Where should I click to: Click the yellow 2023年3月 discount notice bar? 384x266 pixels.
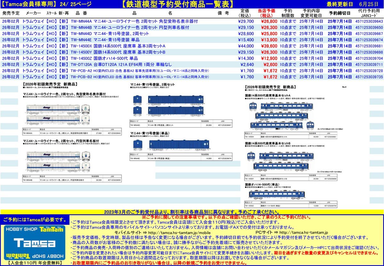pos(192,212)
